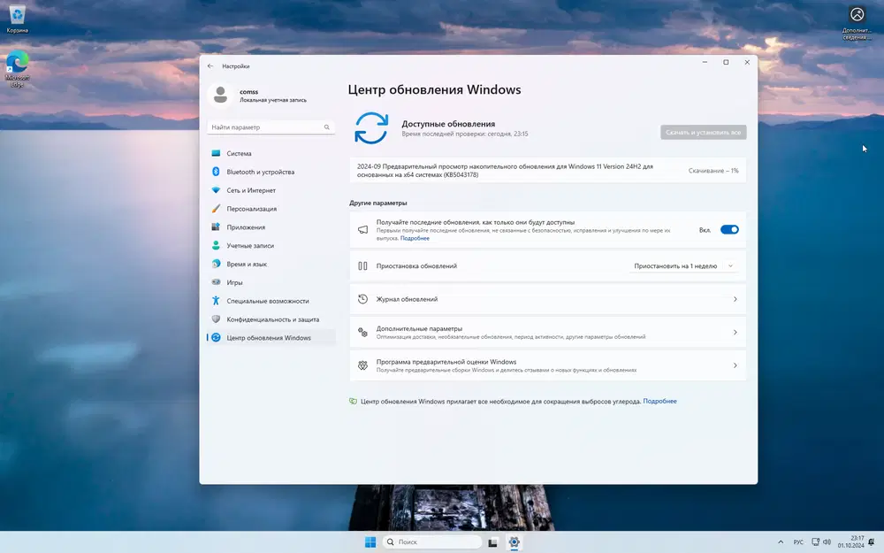The image size is (884, 553).
Task: Click the Специальные возможности accessibility icon
Action: coord(216,301)
